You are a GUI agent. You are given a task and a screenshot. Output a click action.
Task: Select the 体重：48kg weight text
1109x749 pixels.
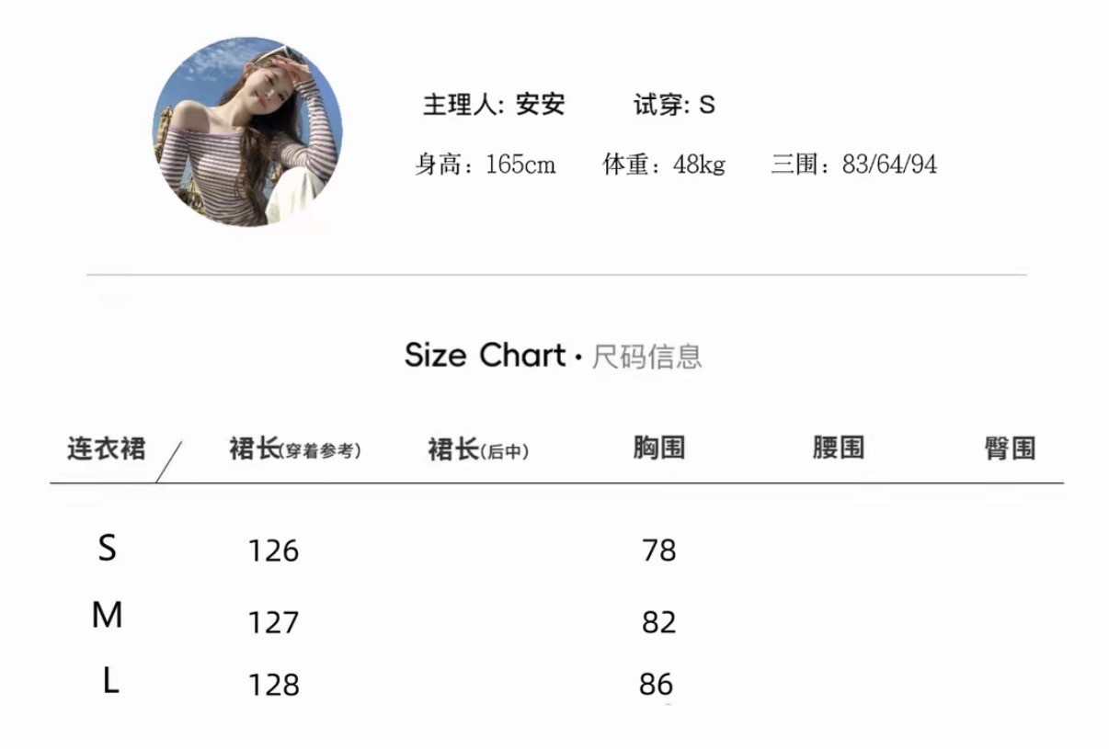coord(664,165)
